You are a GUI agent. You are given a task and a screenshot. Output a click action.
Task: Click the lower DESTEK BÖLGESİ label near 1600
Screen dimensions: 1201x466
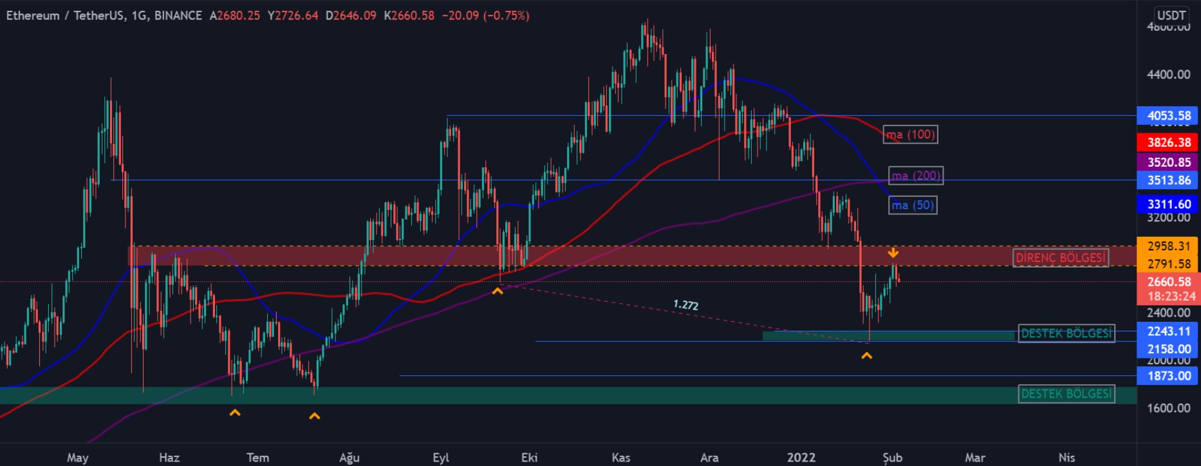pos(1066,394)
